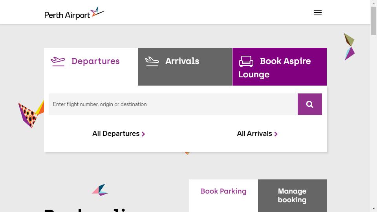Open the Book Aspire Lounge tab
Screen dimensions: 377x212
click(279, 67)
